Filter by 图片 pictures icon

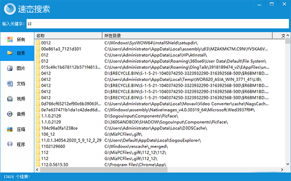click(x=10, y=68)
